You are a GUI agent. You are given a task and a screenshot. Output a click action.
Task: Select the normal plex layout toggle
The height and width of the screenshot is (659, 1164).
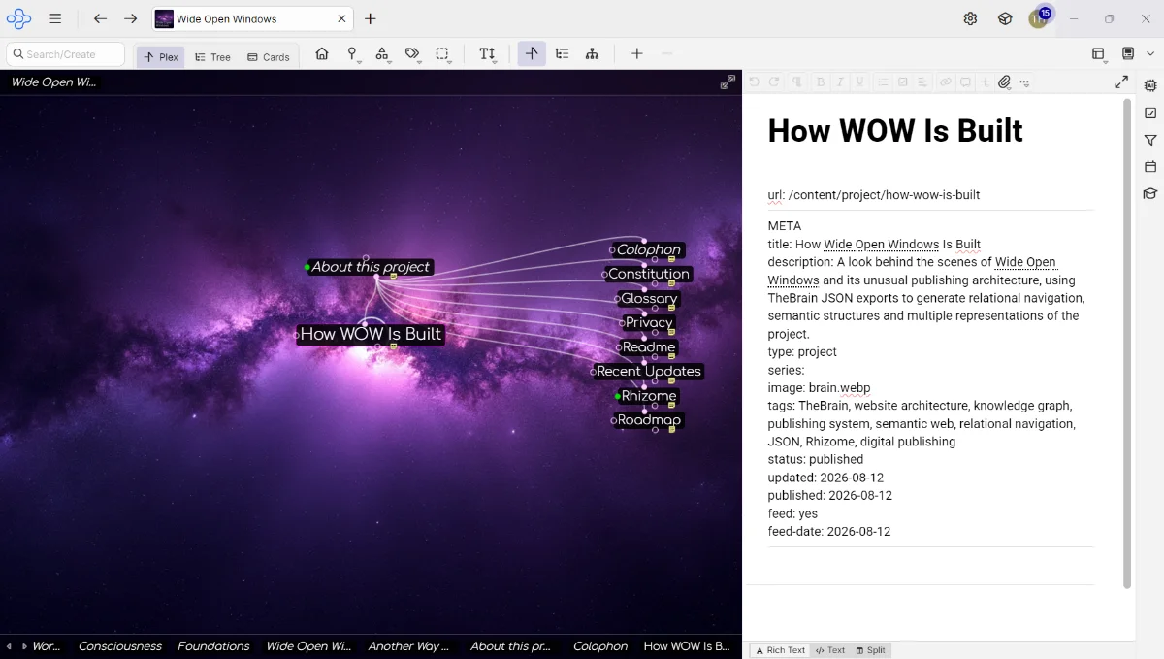tap(532, 54)
